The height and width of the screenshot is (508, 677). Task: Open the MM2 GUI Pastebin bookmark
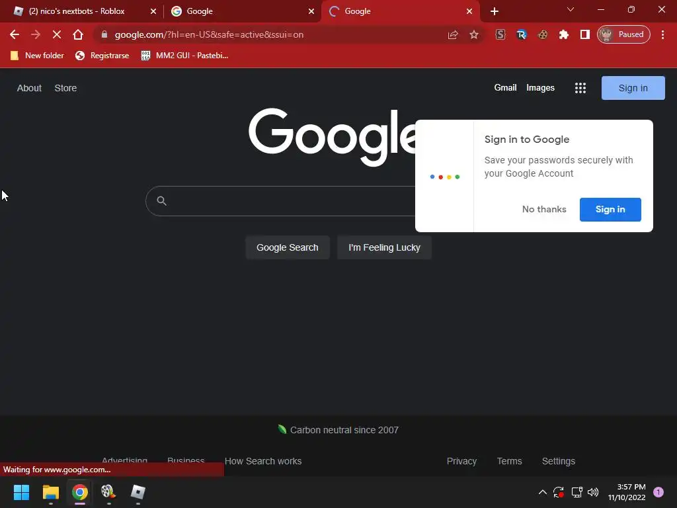tap(185, 56)
